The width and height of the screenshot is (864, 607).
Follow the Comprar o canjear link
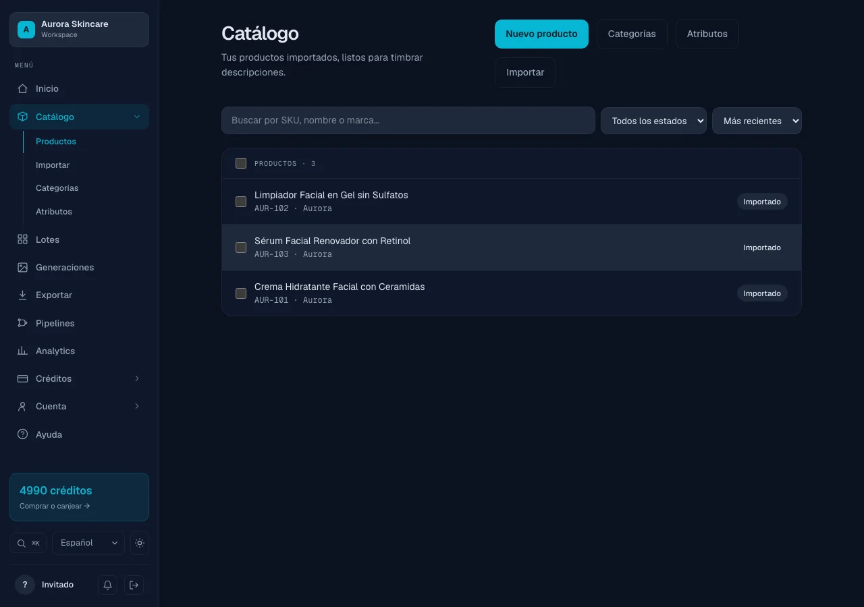click(x=55, y=506)
